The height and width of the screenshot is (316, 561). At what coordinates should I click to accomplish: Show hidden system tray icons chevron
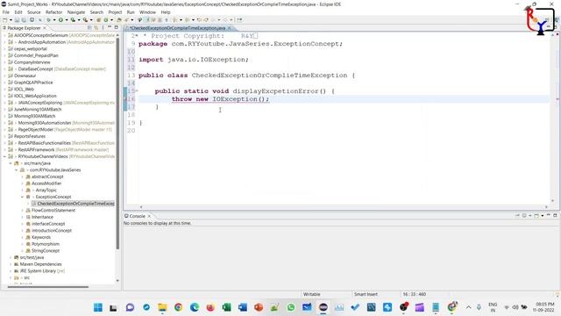point(468,307)
